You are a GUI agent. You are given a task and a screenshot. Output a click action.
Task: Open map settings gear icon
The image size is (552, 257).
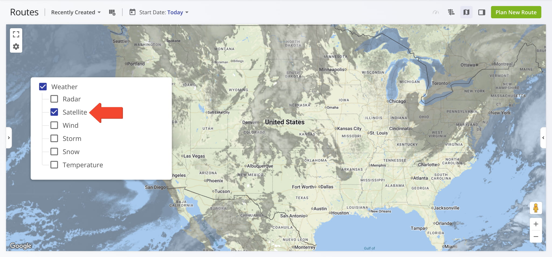click(16, 47)
